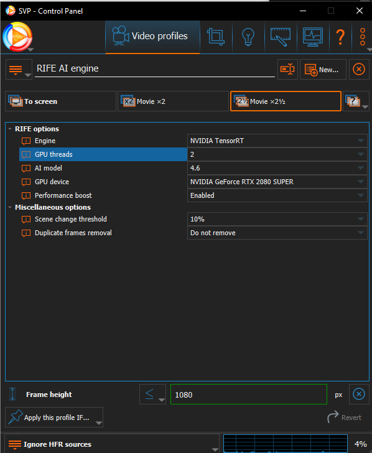Open the lightbulb lights tab icon

248,37
